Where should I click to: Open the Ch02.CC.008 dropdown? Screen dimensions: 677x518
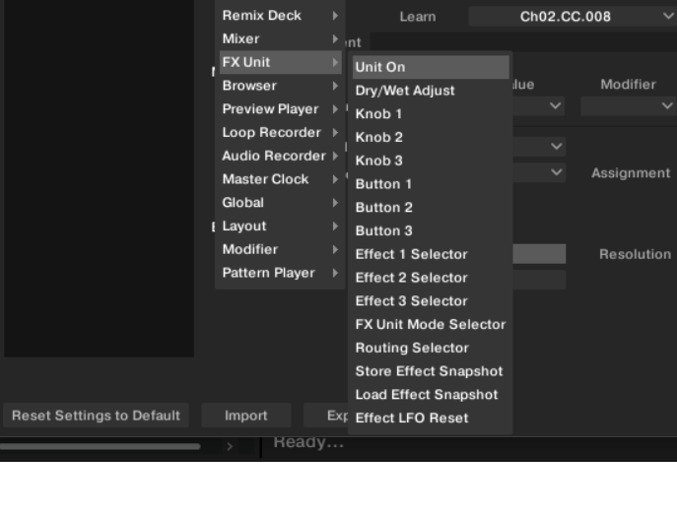click(573, 17)
